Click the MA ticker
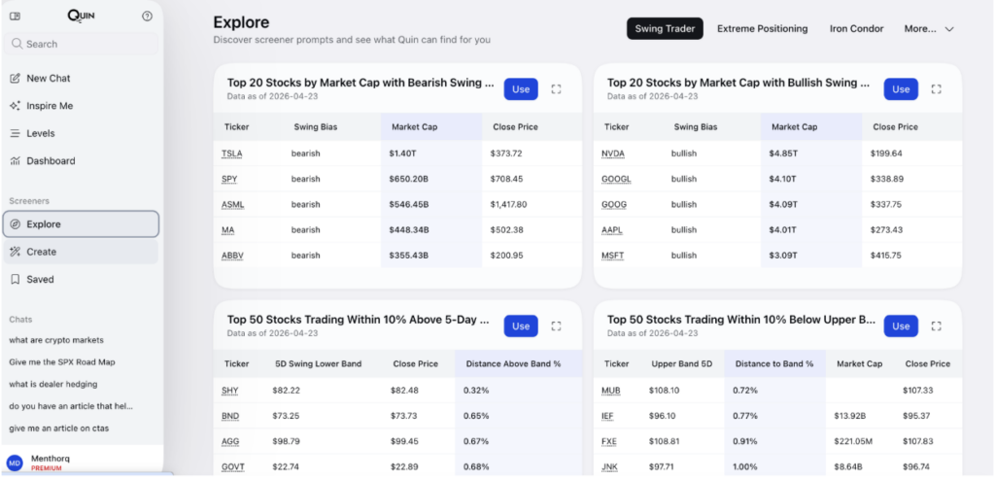Screen dimensions: 995x480 coord(227,230)
